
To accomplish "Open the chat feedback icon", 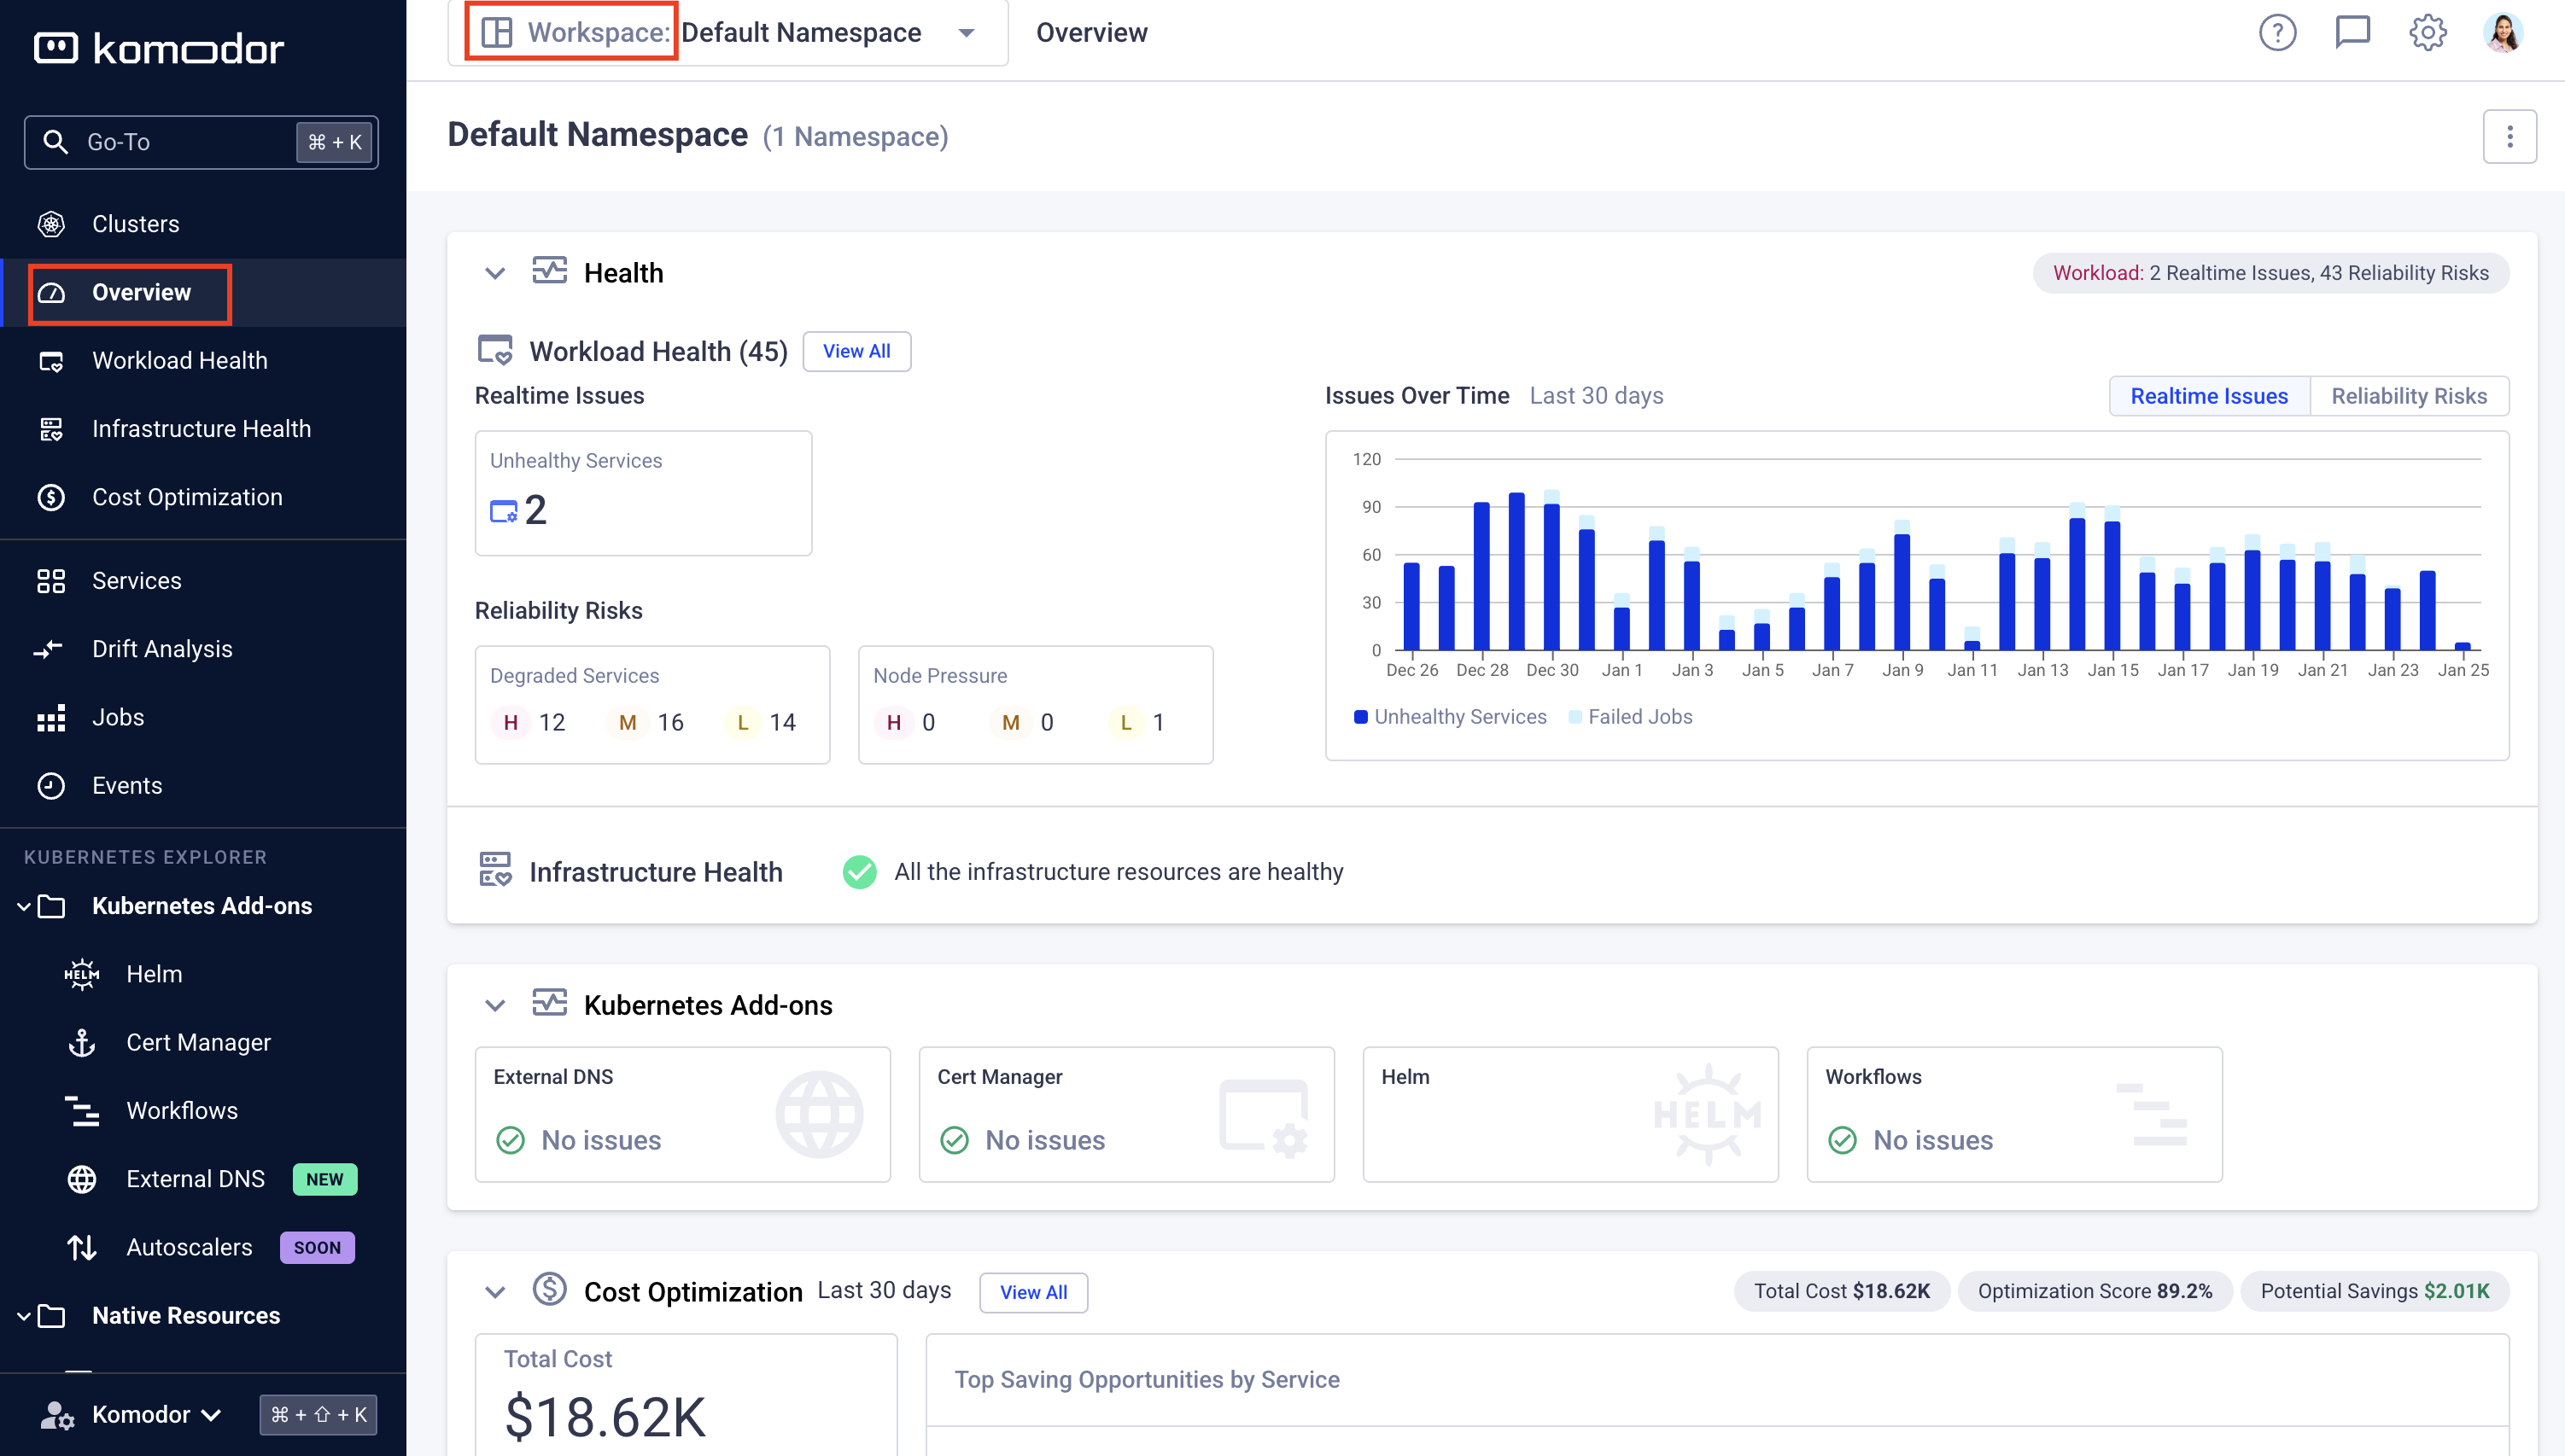I will 2352,33.
